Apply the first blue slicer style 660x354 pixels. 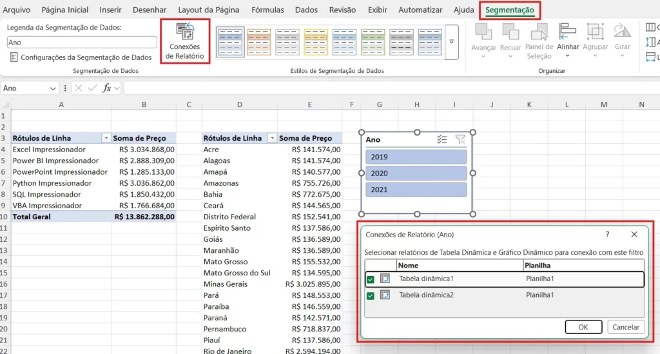(x=230, y=42)
